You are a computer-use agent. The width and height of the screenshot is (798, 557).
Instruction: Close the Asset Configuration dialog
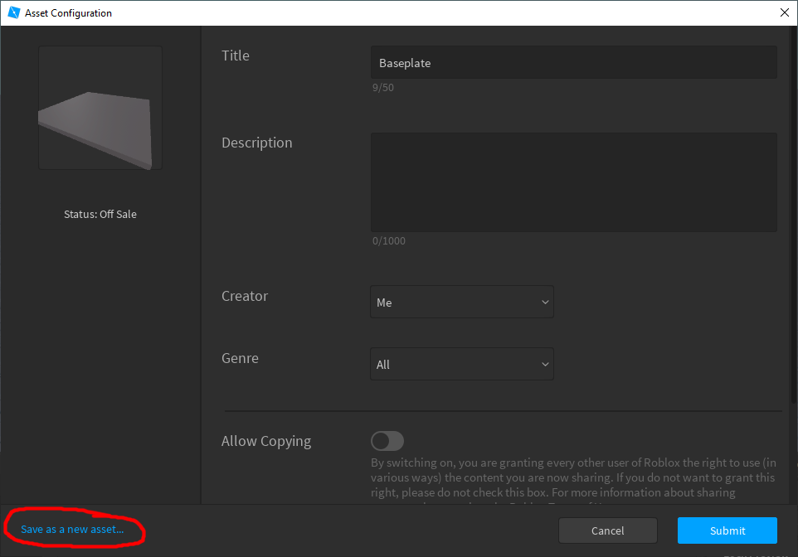coord(784,12)
